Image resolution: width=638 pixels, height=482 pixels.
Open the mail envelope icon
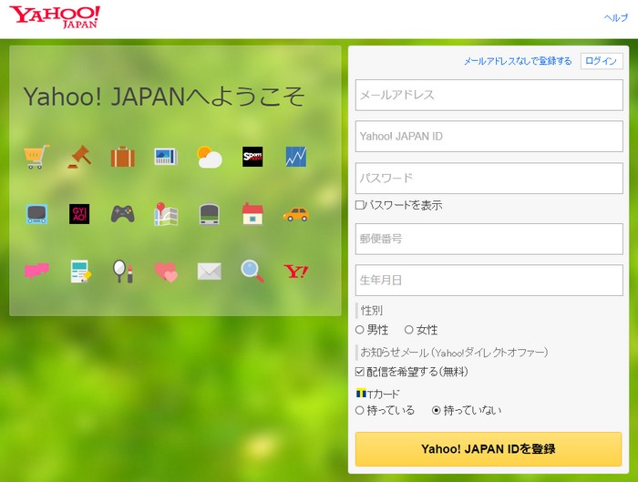pos(210,272)
